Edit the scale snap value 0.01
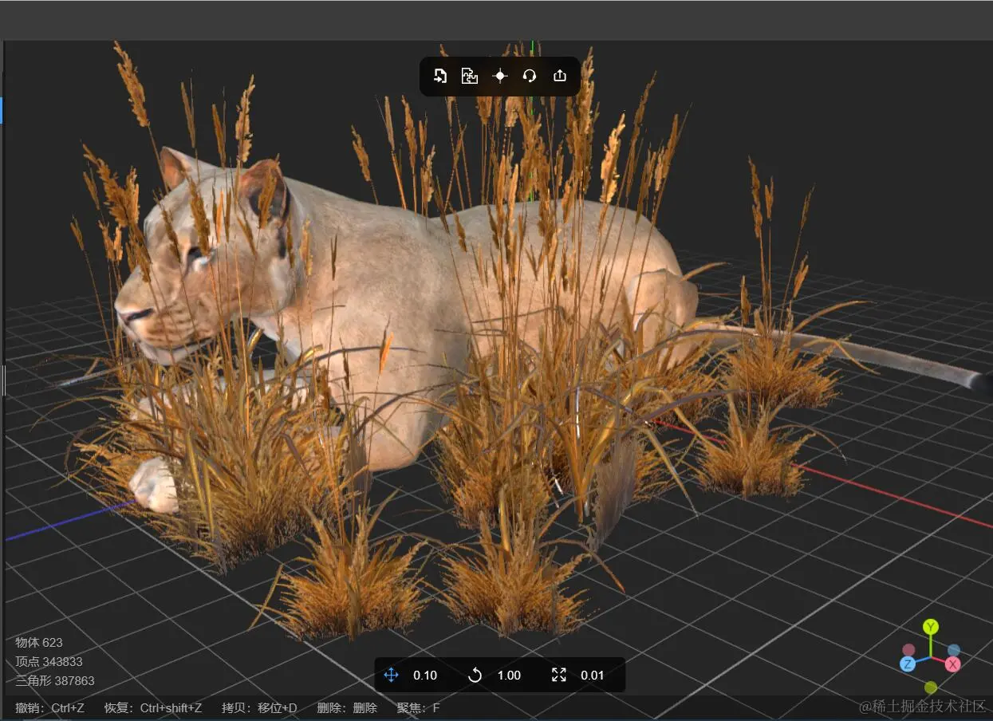The height and width of the screenshot is (721, 993). [593, 675]
